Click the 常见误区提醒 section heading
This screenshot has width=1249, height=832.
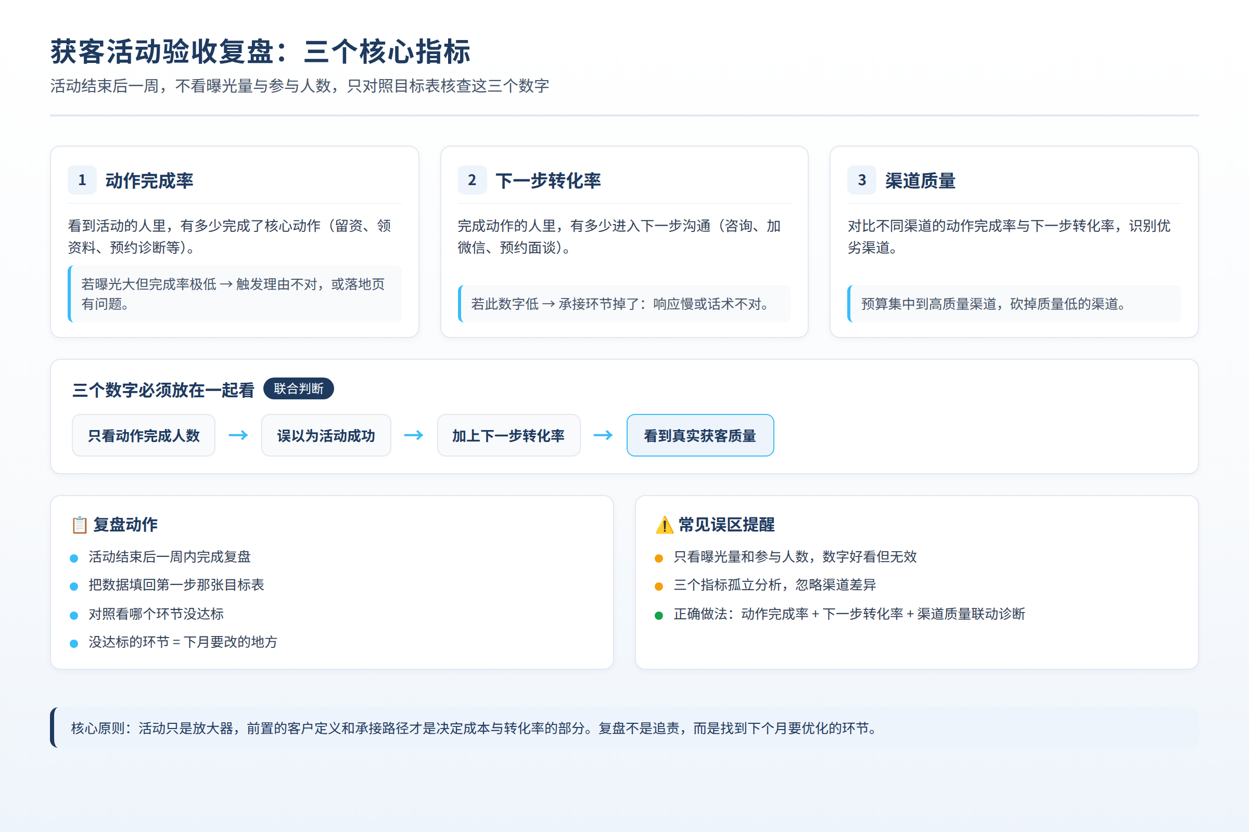(727, 525)
